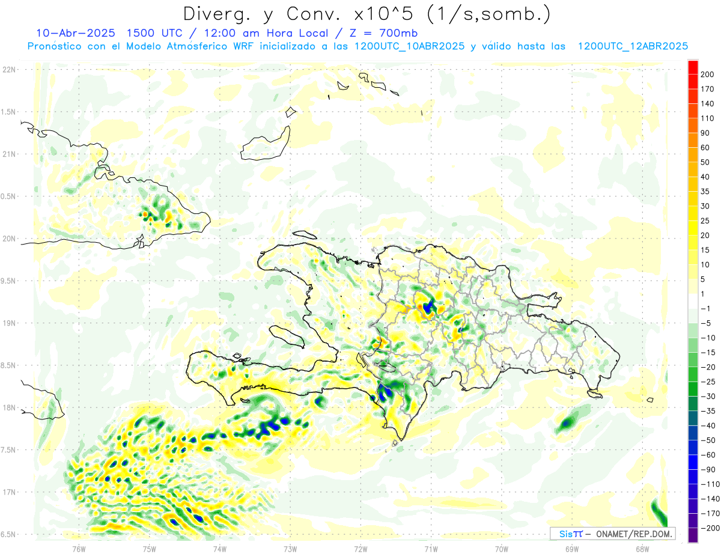The width and height of the screenshot is (721, 557).
Task: Click the positive 90 value on color scale
Action: pyautogui.click(x=706, y=133)
